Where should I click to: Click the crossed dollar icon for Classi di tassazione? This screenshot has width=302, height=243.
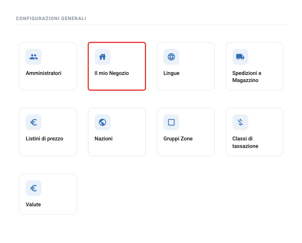coord(240,122)
